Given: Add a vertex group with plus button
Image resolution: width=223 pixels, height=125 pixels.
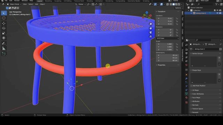Looking at the screenshot, I should pos(219,58).
